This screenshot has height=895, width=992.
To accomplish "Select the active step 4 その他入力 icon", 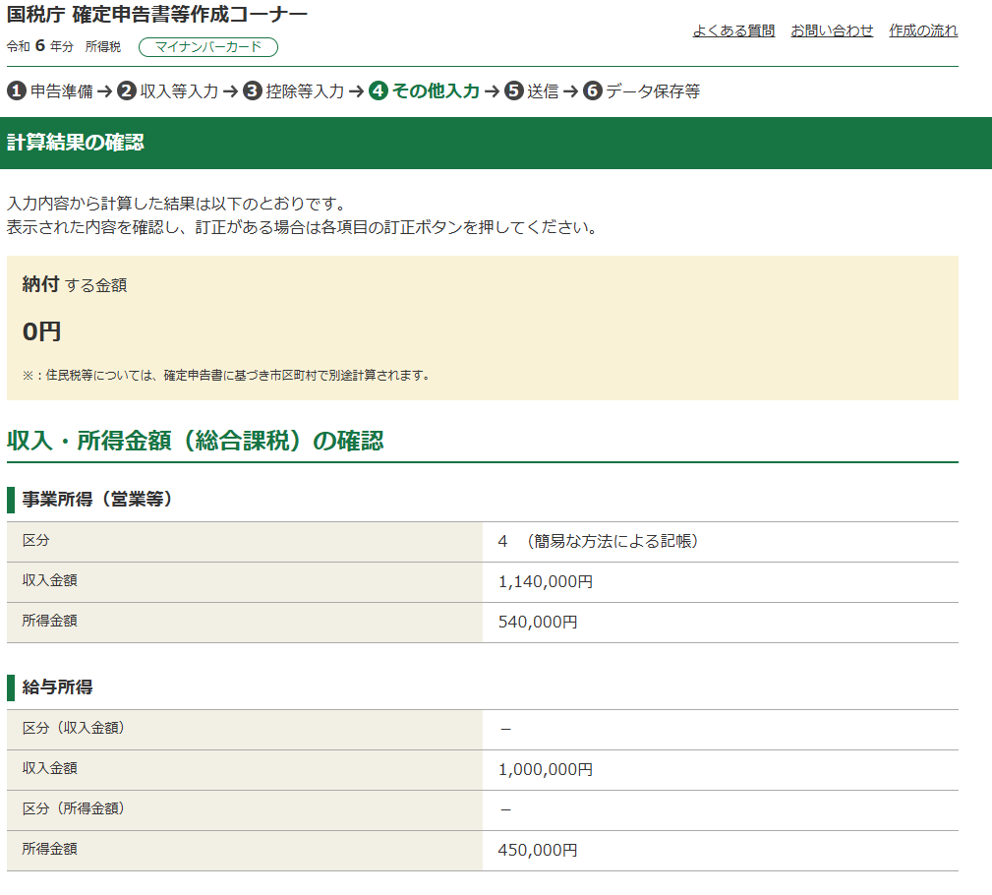I will [379, 91].
